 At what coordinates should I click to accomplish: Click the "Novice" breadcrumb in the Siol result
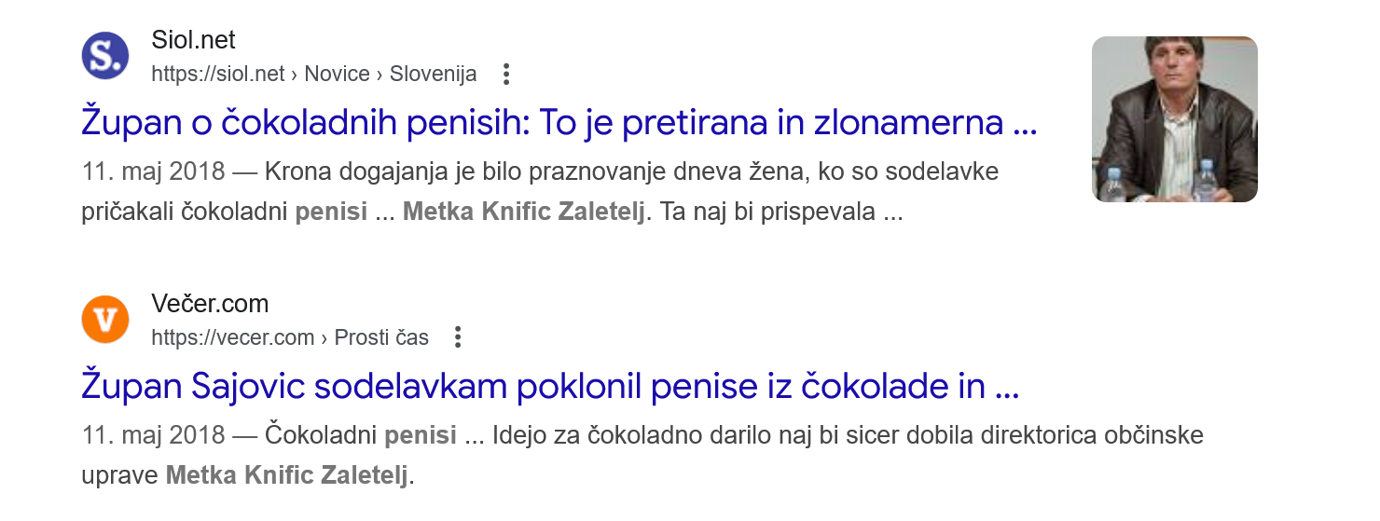(337, 74)
